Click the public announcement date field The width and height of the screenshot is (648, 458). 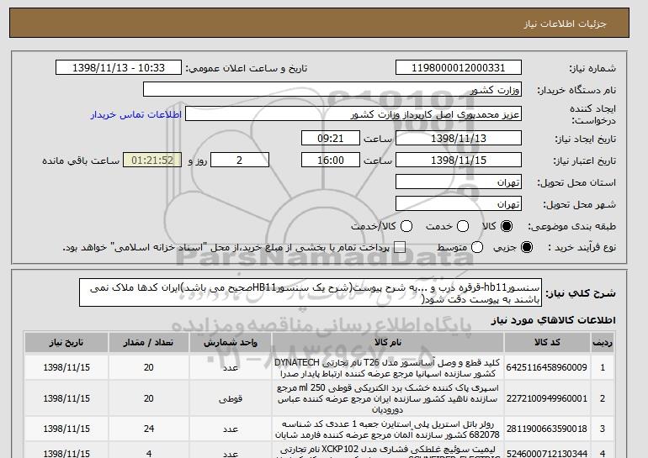point(118,68)
